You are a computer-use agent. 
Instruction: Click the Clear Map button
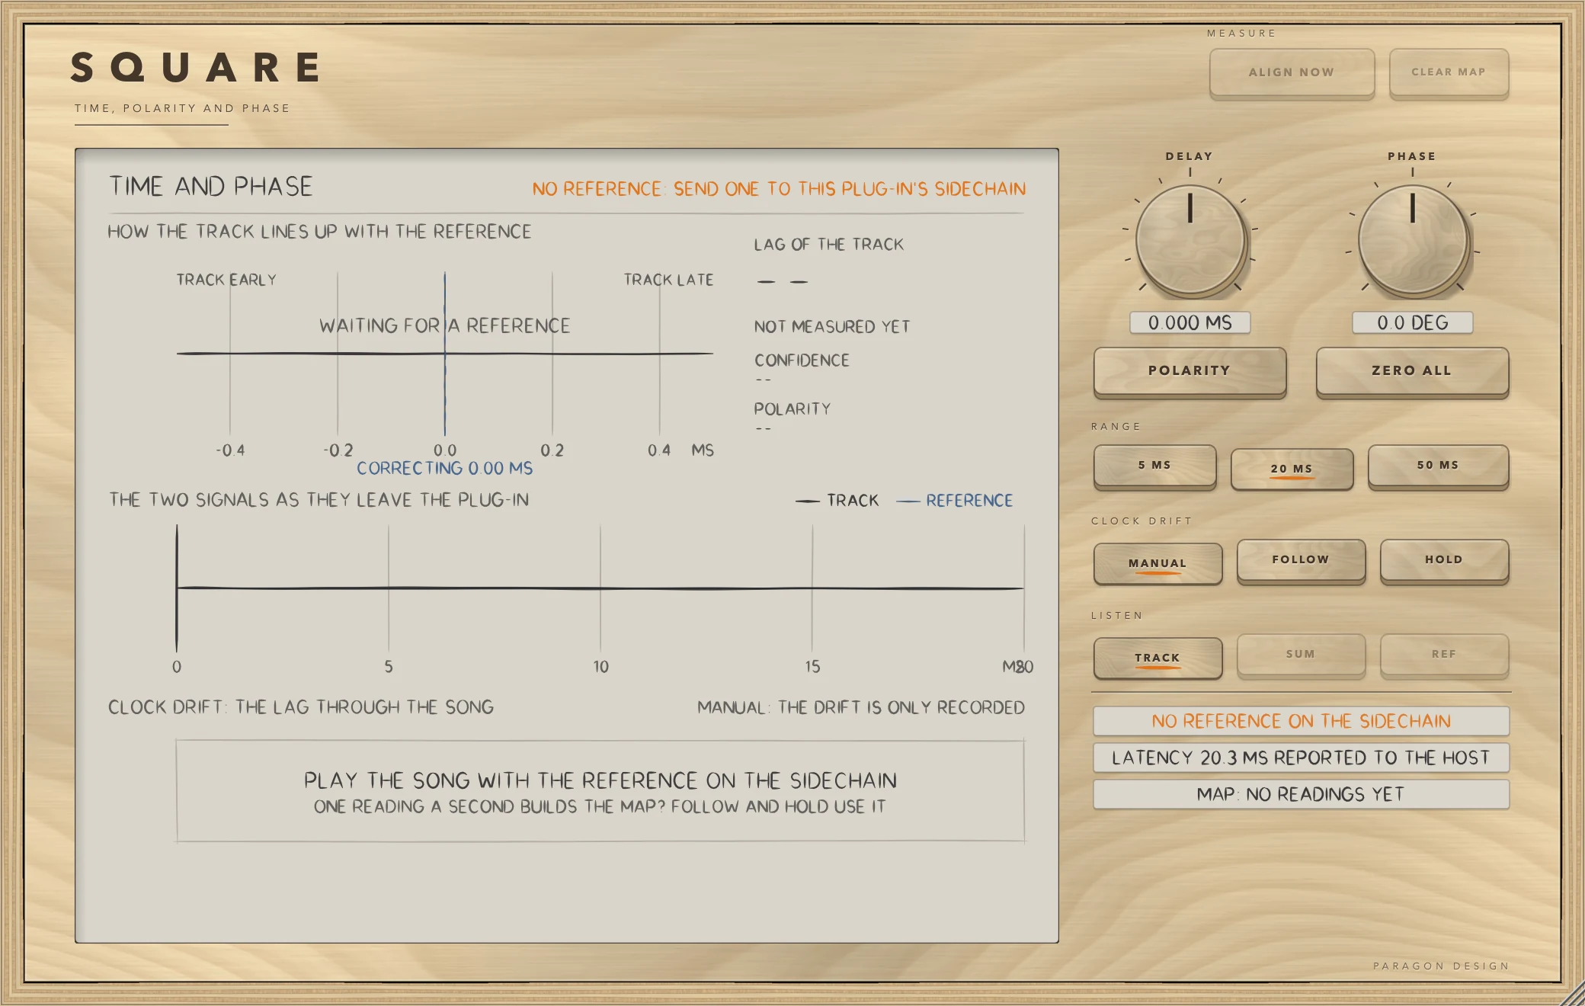pos(1449,72)
